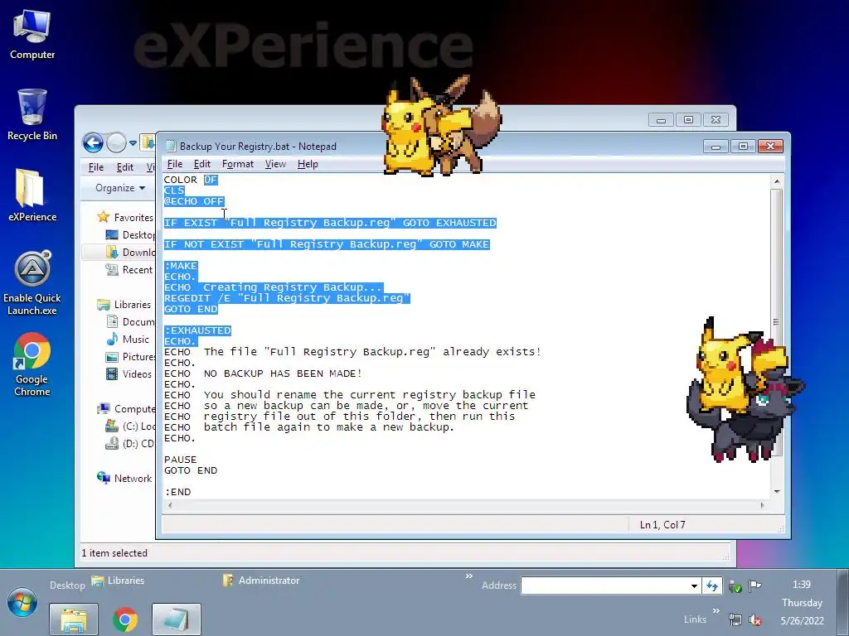Click the network tray icon
The image size is (849, 636).
click(735, 619)
